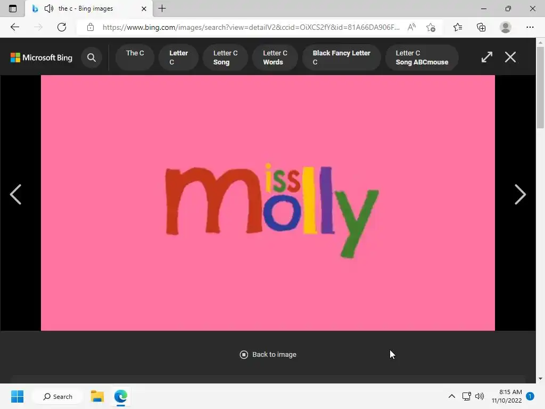Go back to previous page
The image size is (545, 409).
[x=15, y=27]
